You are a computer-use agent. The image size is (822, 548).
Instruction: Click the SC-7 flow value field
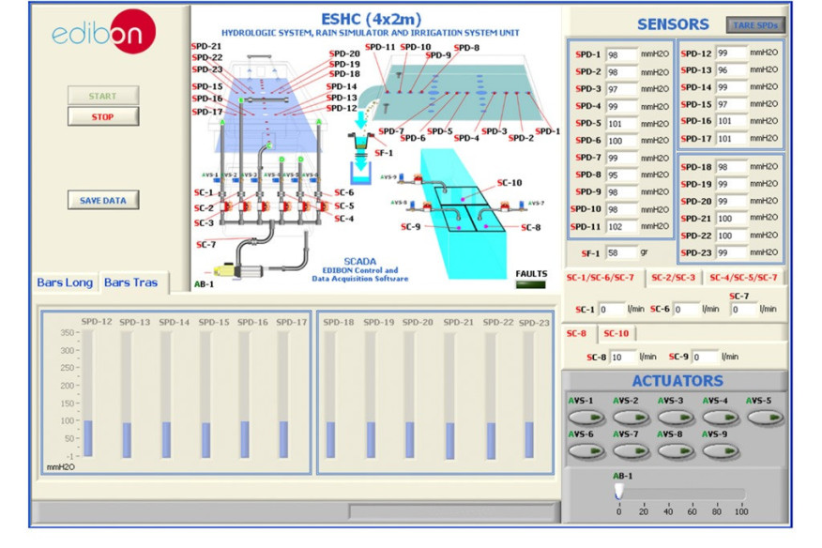click(x=744, y=310)
